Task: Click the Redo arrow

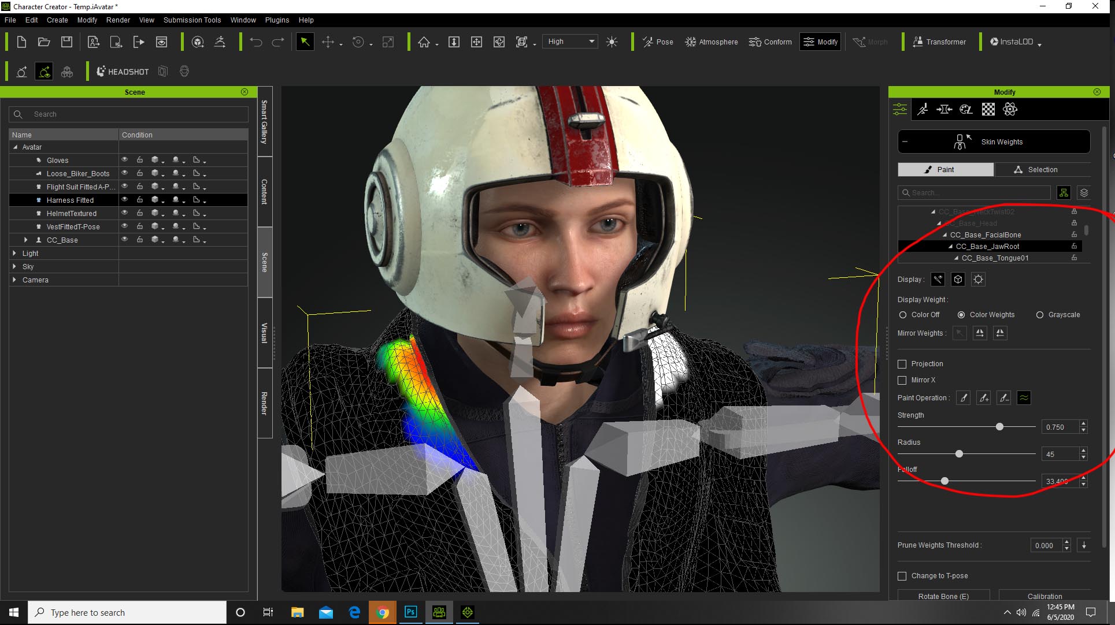Action: pyautogui.click(x=278, y=42)
